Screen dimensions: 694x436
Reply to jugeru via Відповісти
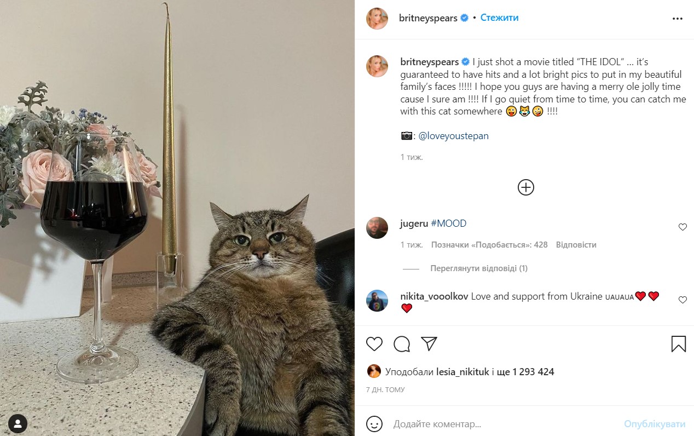point(576,245)
